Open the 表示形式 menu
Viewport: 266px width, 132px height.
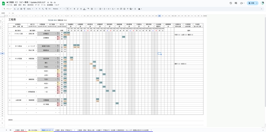(x=30, y=5)
